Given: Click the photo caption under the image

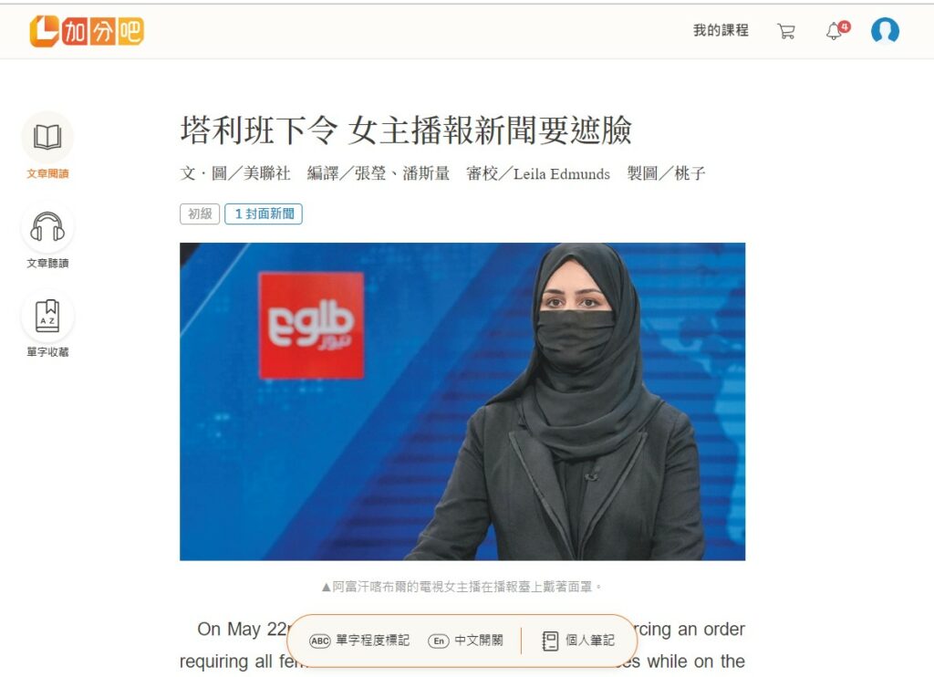Looking at the screenshot, I should [x=462, y=587].
